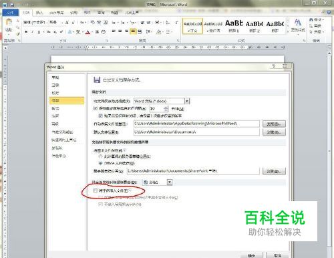Select the server drafts location on this computer radio
The image size is (334, 258).
point(100,156)
